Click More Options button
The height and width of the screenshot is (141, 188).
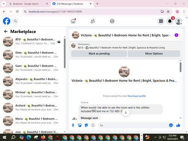[154, 54]
